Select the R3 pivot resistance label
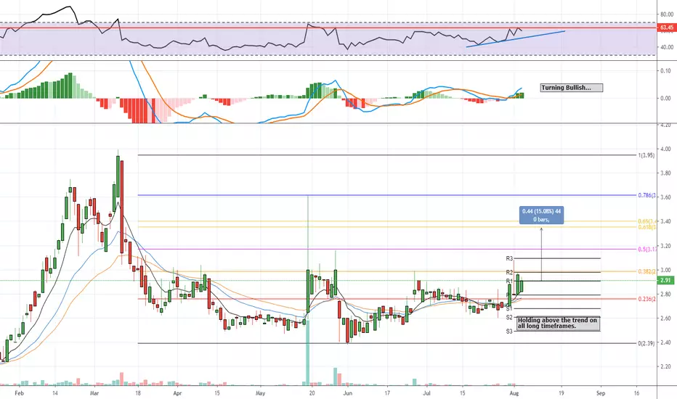Image resolution: width=677 pixels, height=399 pixels. (x=509, y=258)
